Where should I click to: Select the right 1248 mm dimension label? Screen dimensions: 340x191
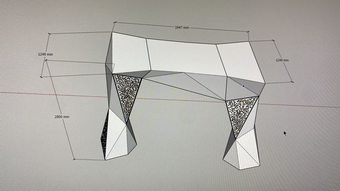pyautogui.click(x=282, y=60)
